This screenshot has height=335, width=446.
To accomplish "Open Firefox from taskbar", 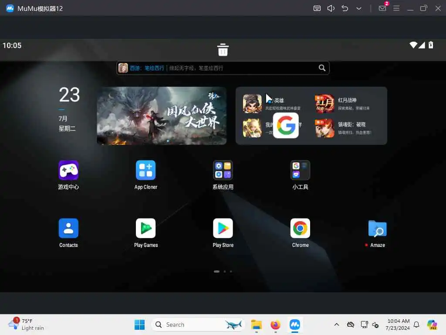I will pyautogui.click(x=275, y=325).
